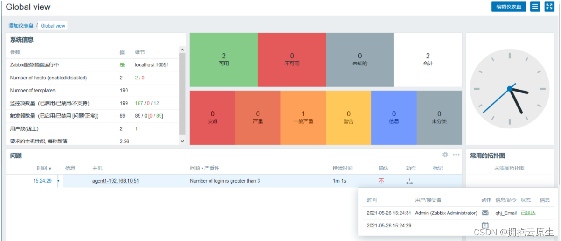Click the 触发器数量 triggers count row

[92, 115]
